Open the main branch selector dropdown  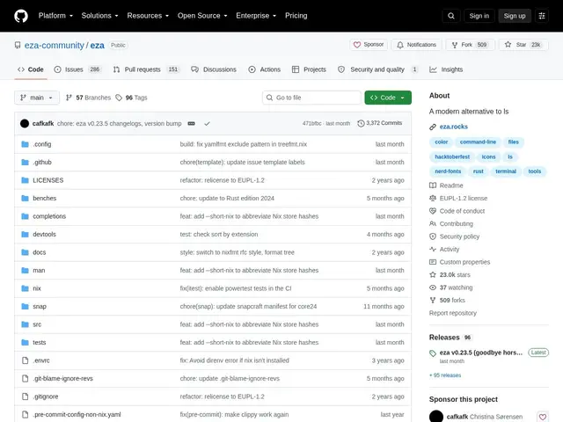[37, 98]
